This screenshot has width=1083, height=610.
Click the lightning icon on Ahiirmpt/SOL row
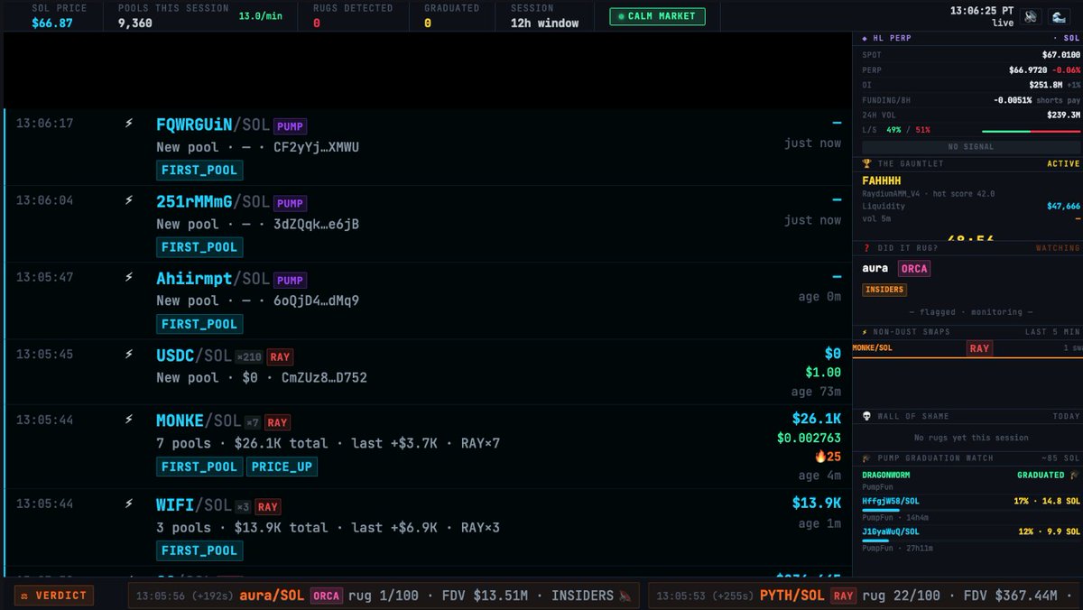129,277
